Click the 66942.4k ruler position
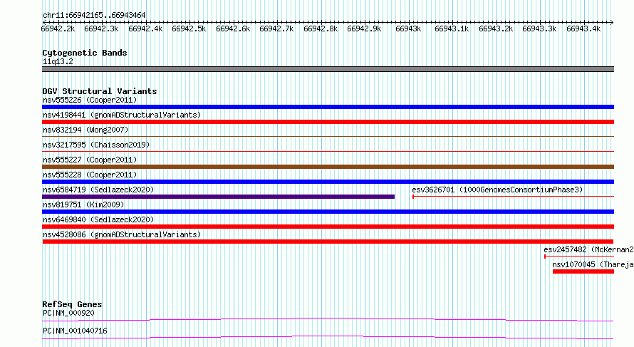The image size is (634, 347). pos(145,29)
